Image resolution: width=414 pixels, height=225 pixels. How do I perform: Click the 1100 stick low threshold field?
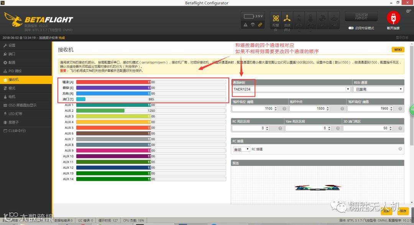click(x=255, y=109)
